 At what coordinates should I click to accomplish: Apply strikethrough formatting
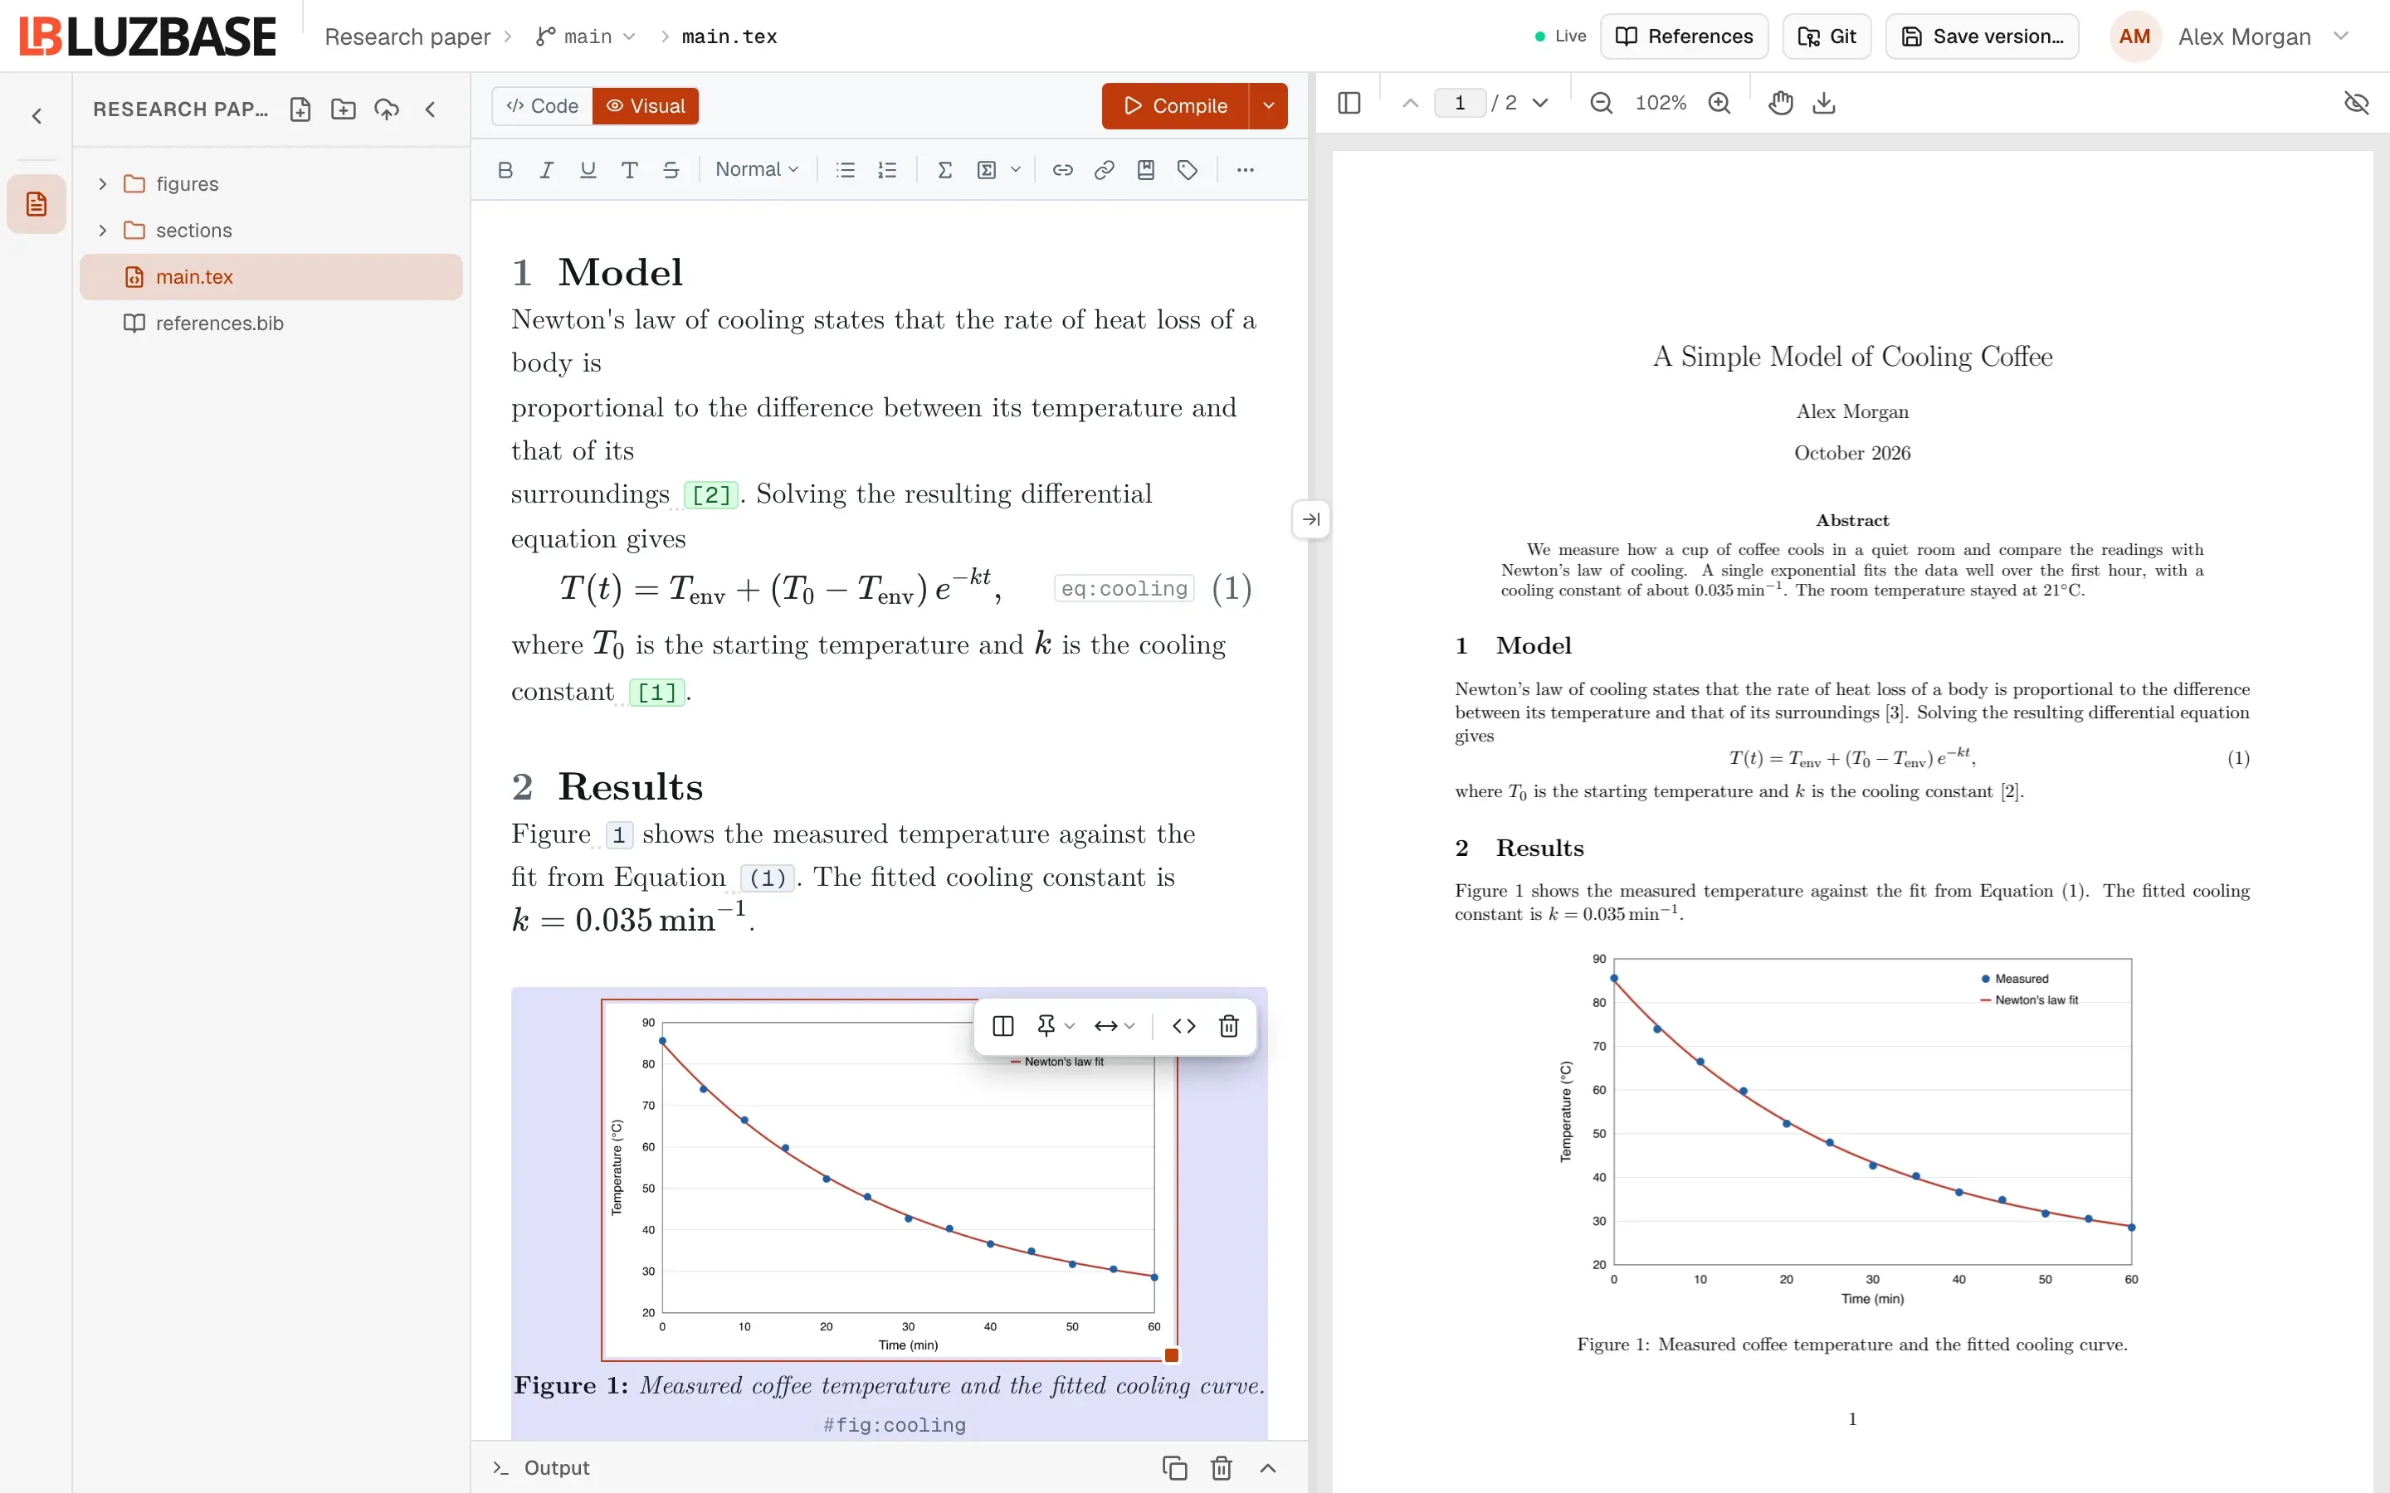671,170
